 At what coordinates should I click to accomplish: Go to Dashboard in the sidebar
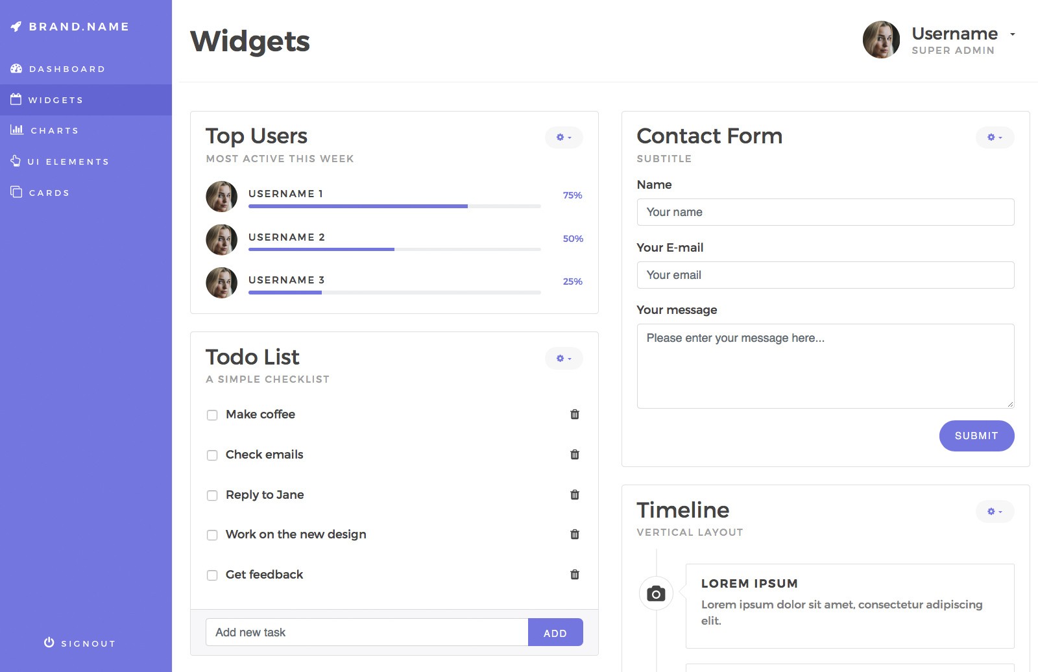tap(67, 69)
